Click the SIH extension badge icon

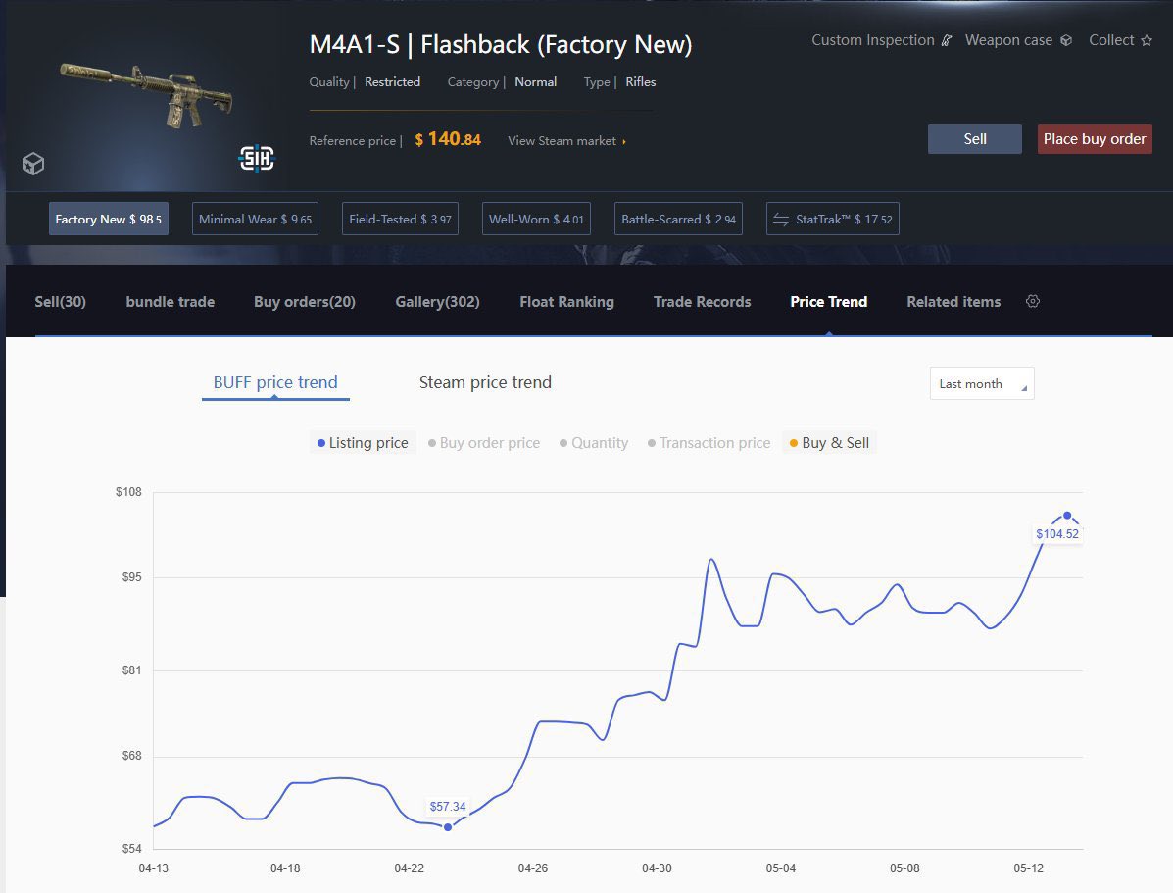[x=257, y=157]
